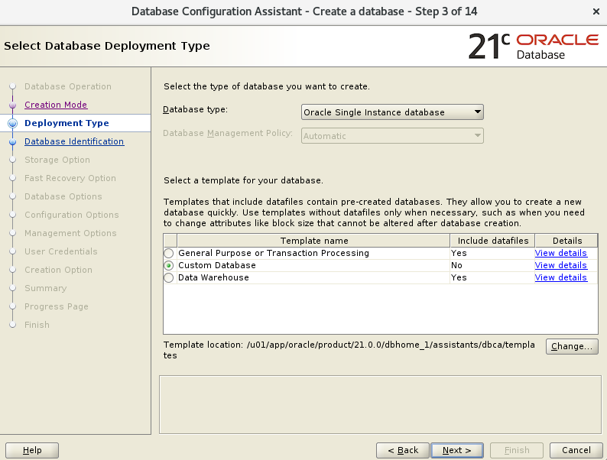Select the Management Options step
The image size is (607, 460).
[x=70, y=233]
